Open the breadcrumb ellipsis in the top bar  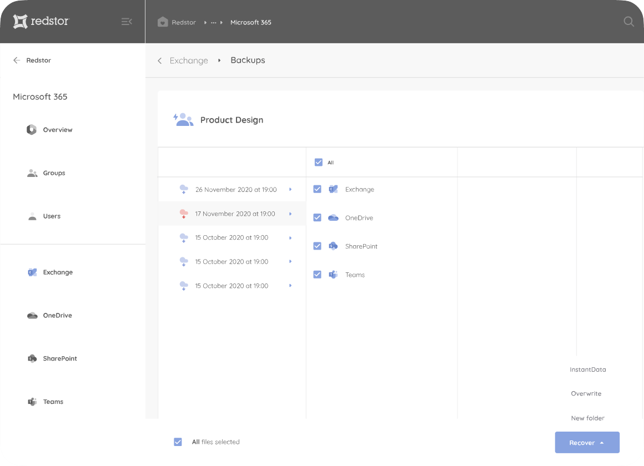click(214, 23)
